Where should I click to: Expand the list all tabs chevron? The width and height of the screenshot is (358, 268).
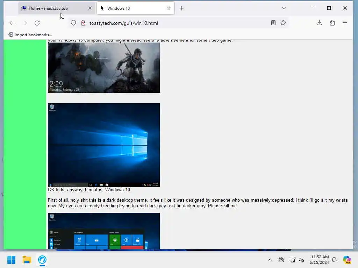click(284, 8)
